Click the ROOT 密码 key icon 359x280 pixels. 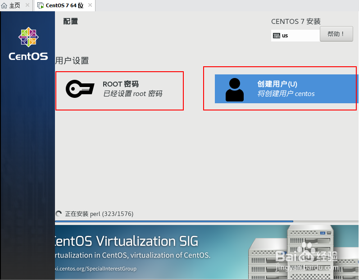click(x=80, y=89)
